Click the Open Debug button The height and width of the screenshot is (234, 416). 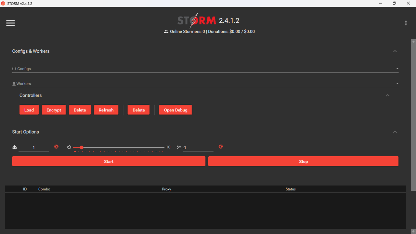coord(175,110)
